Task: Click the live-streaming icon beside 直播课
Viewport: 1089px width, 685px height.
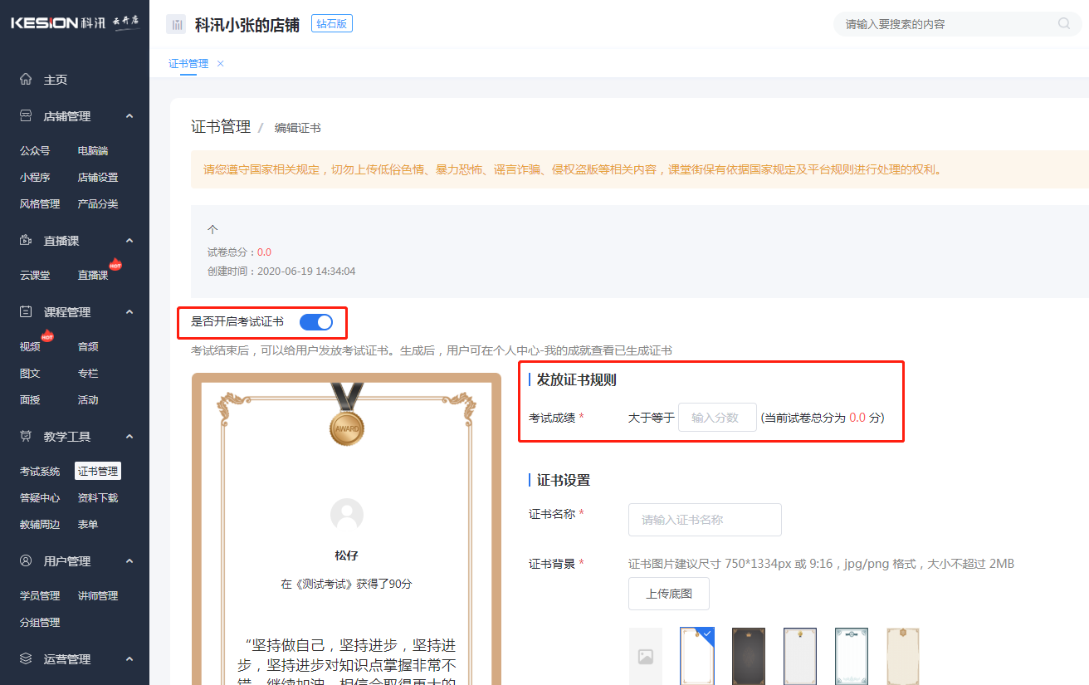Action: [25, 240]
